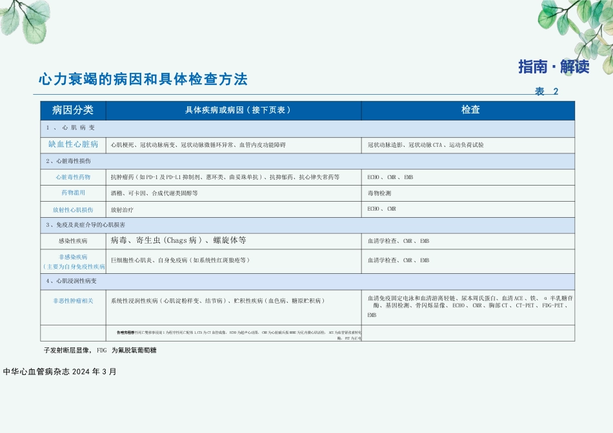Viewport: 613px width, 433px height.
Task: Click the 缺血性心脏病 cell
Action: coord(73,144)
